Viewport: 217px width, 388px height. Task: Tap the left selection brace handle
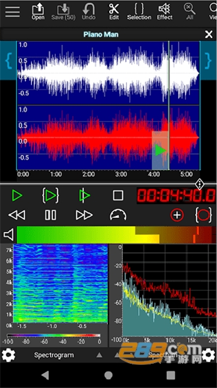pyautogui.click(x=8, y=61)
